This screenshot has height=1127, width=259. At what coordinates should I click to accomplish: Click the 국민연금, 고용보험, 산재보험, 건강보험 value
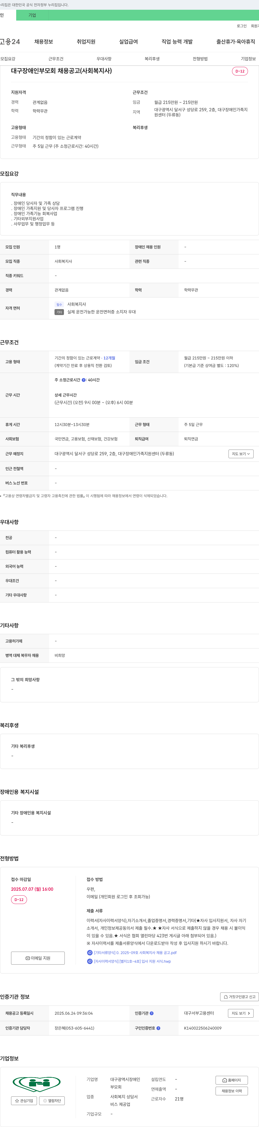point(86,439)
